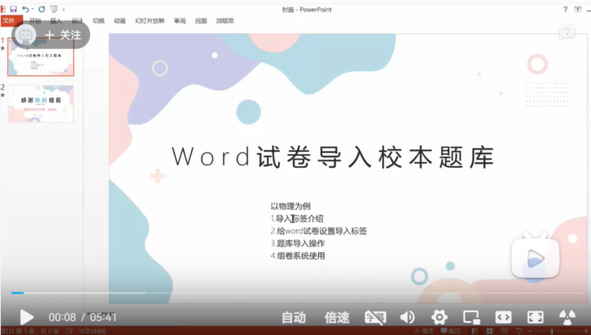Click the line '2.给word试卷设置导入标签'
The image size is (591, 335).
tap(319, 231)
